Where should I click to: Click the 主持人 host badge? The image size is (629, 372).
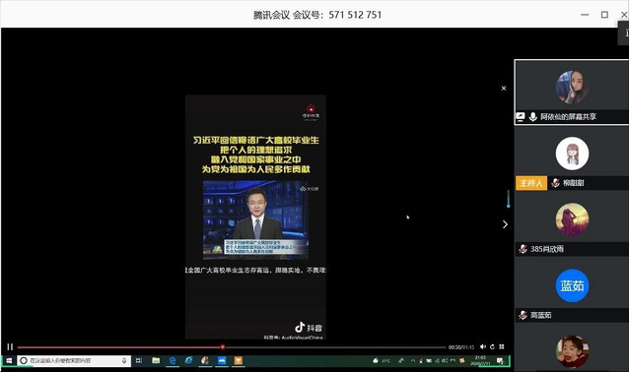[x=531, y=183]
